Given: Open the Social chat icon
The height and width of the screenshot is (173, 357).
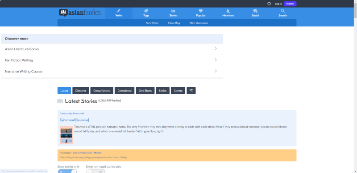Looking at the screenshot, I should (x=255, y=11).
